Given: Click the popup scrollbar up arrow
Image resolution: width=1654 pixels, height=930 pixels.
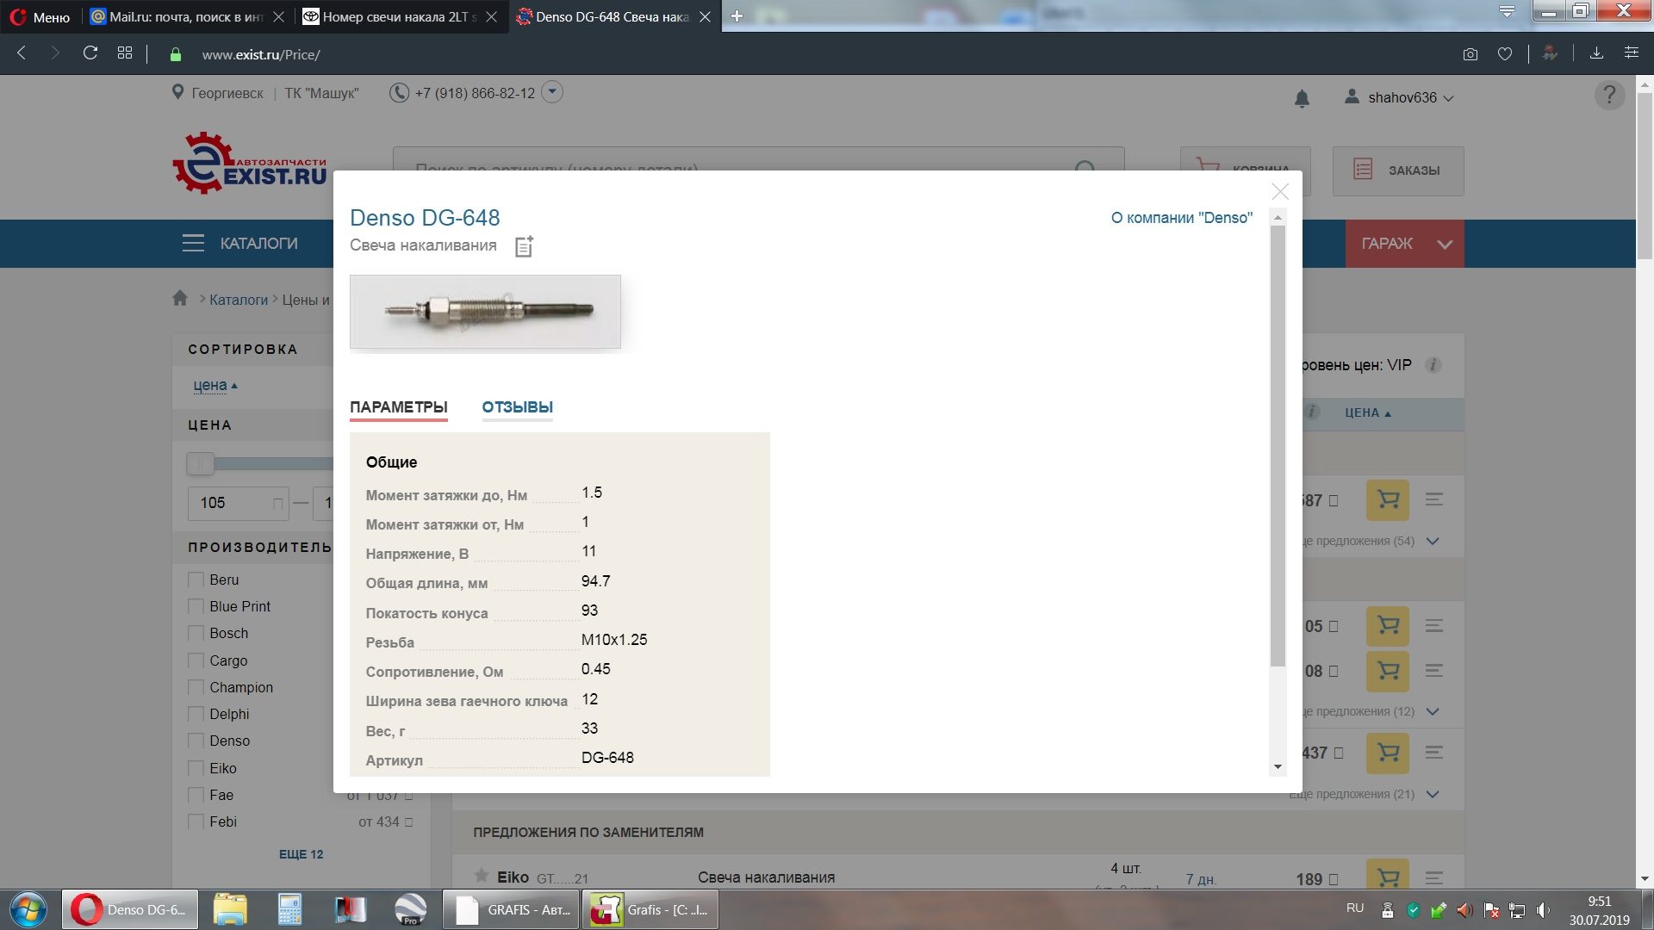Looking at the screenshot, I should pos(1278,218).
